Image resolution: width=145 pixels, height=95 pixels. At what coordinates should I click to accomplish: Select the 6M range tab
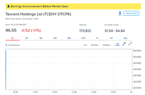click(69, 38)
